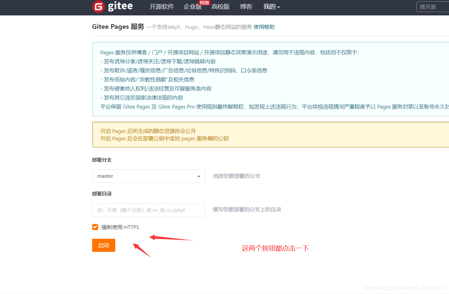
Task: Click the 选择您要部署的分支 hint text
Action: [237, 176]
